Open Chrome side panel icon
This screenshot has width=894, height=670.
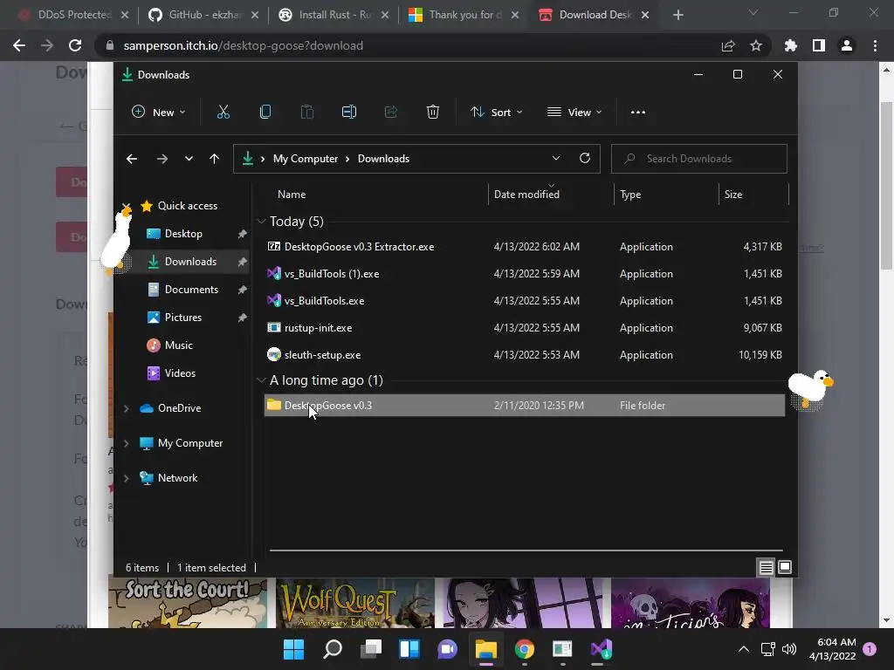point(819,45)
